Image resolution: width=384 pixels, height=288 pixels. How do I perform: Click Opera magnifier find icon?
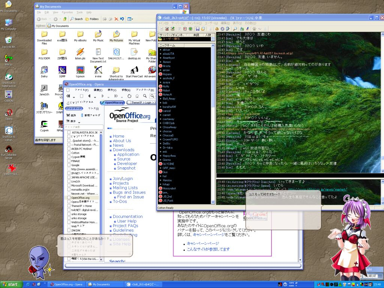click(x=145, y=96)
